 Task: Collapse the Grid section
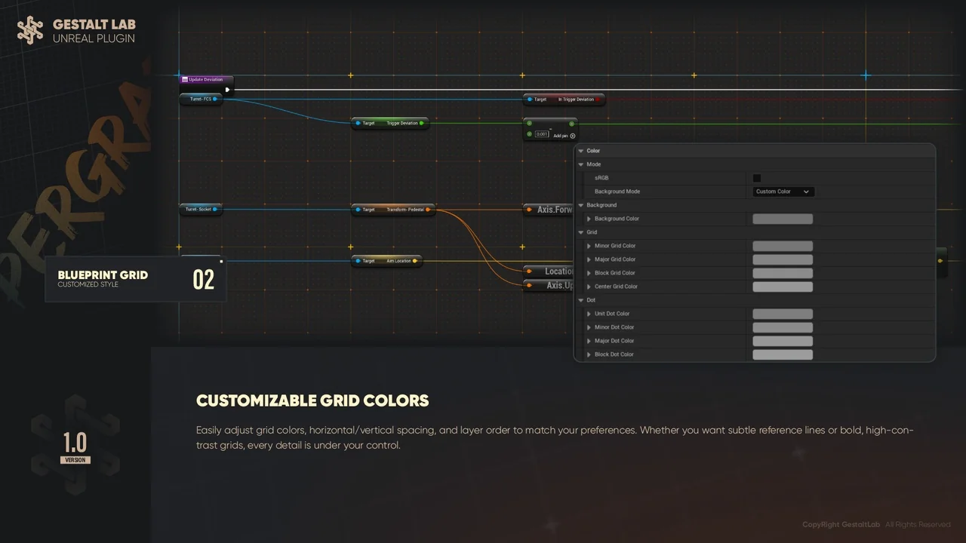[580, 232]
